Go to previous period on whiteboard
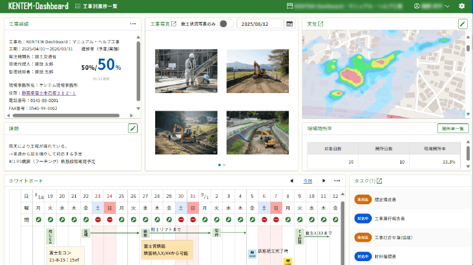The width and height of the screenshot is (473, 265). (x=291, y=181)
